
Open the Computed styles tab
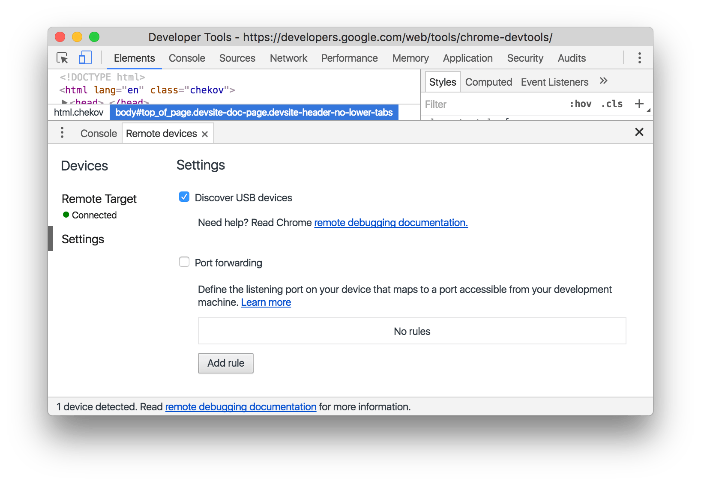[488, 82]
